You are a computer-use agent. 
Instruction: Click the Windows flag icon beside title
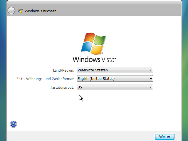(x=20, y=11)
